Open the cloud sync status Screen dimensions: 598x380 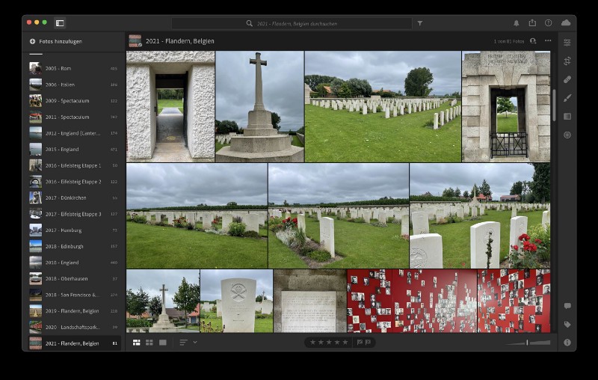point(565,23)
